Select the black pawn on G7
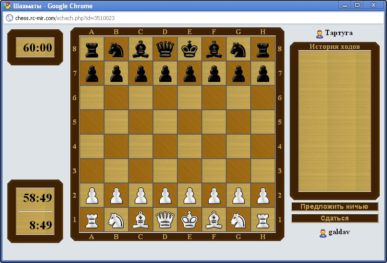The image size is (387, 263). pyautogui.click(x=238, y=73)
